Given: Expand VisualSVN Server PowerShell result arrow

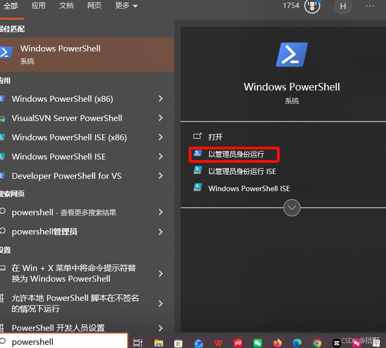Looking at the screenshot, I should [161, 118].
